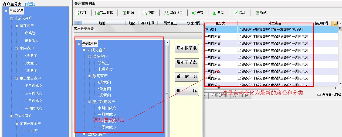342x137 pixels.
Task: Click the 筛选 filter toolbar icon
Action: point(258,13)
